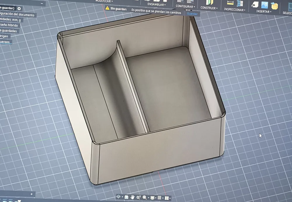This screenshot has height=202, width=292.
Task: Click the Measure ruler icon under Inspeccionar
Action: [x=230, y=3]
